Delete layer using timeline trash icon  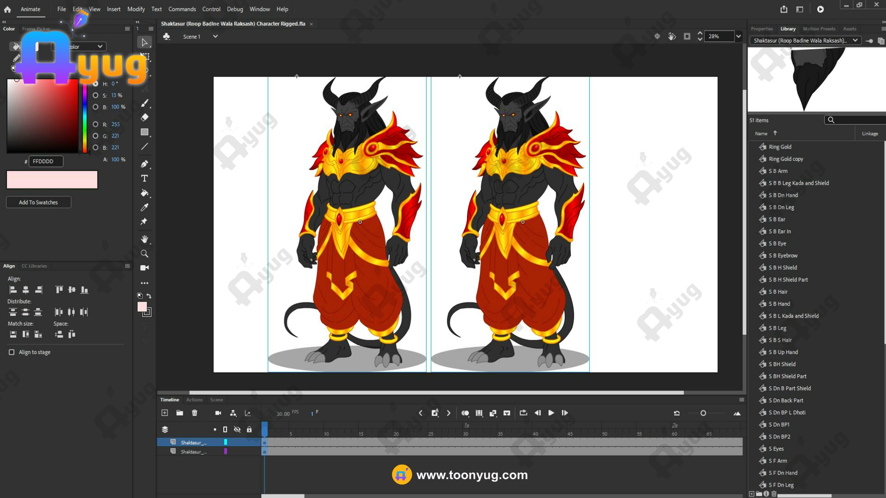(194, 413)
